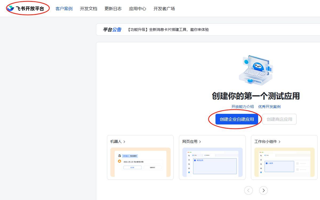Click the robot laptop illustration
The height and width of the screenshot is (200, 320).
pos(256,70)
